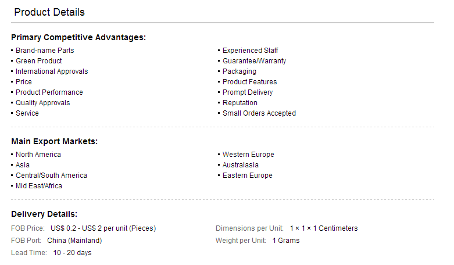Click the Product Details heading
This screenshot has height=265, width=454.
(49, 12)
